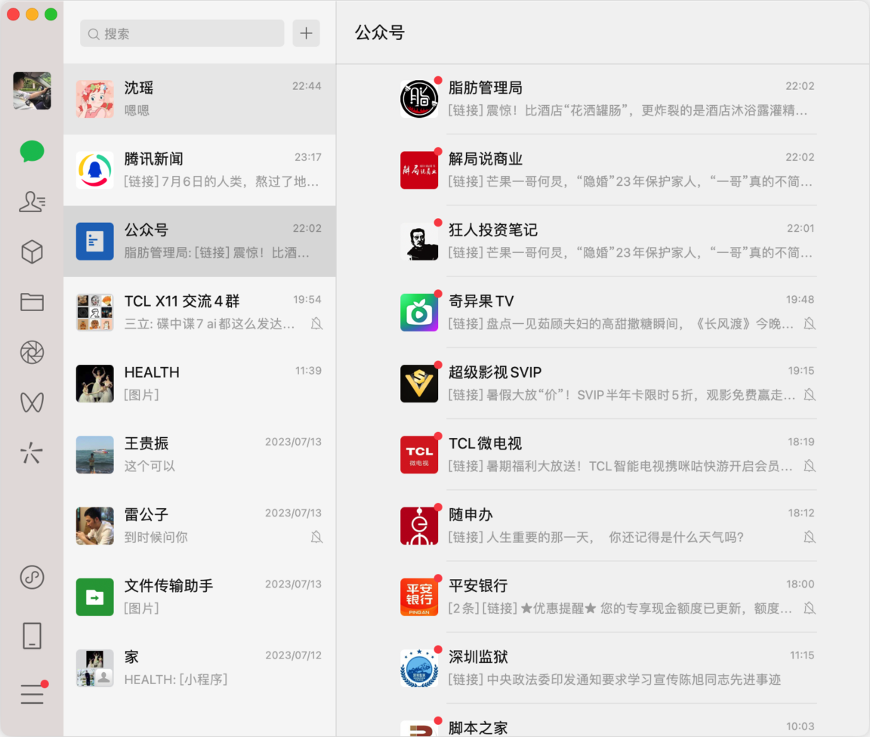Click the muted bell on TCL X11 交流4群
Image resolution: width=870 pixels, height=737 pixels.
pyautogui.click(x=317, y=323)
